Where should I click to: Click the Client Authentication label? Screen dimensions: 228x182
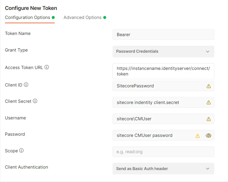tap(26, 167)
